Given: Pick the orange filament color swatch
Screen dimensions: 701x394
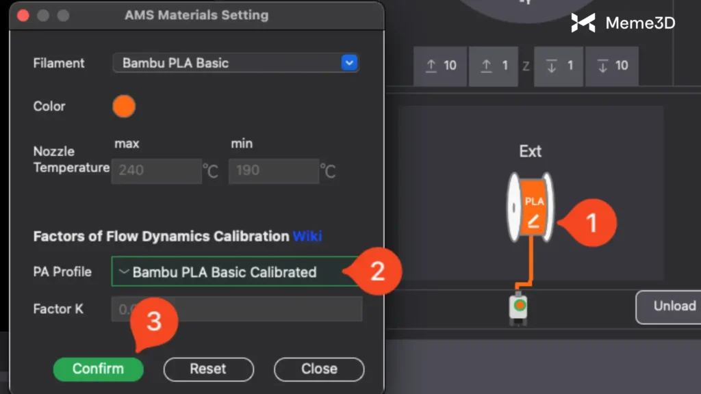Looking at the screenshot, I should click(124, 106).
